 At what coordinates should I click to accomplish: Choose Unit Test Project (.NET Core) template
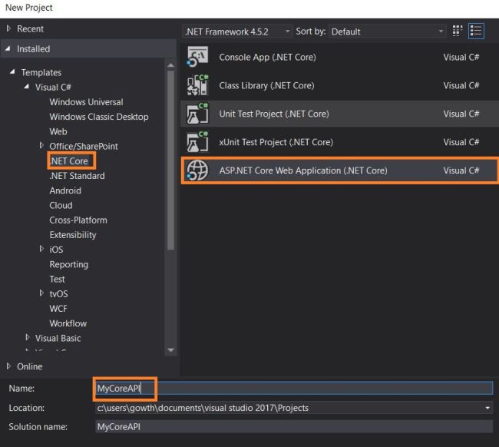point(339,114)
